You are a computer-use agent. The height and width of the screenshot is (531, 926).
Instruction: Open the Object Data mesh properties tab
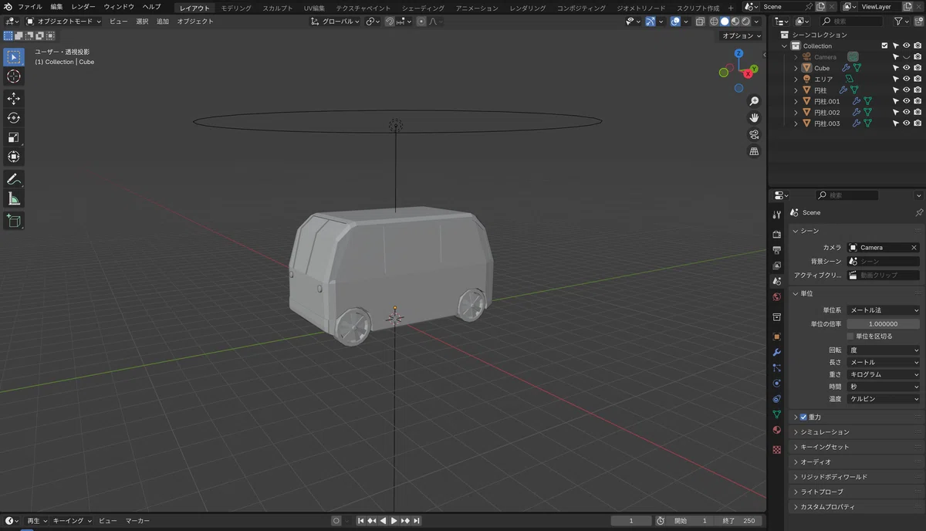point(777,414)
